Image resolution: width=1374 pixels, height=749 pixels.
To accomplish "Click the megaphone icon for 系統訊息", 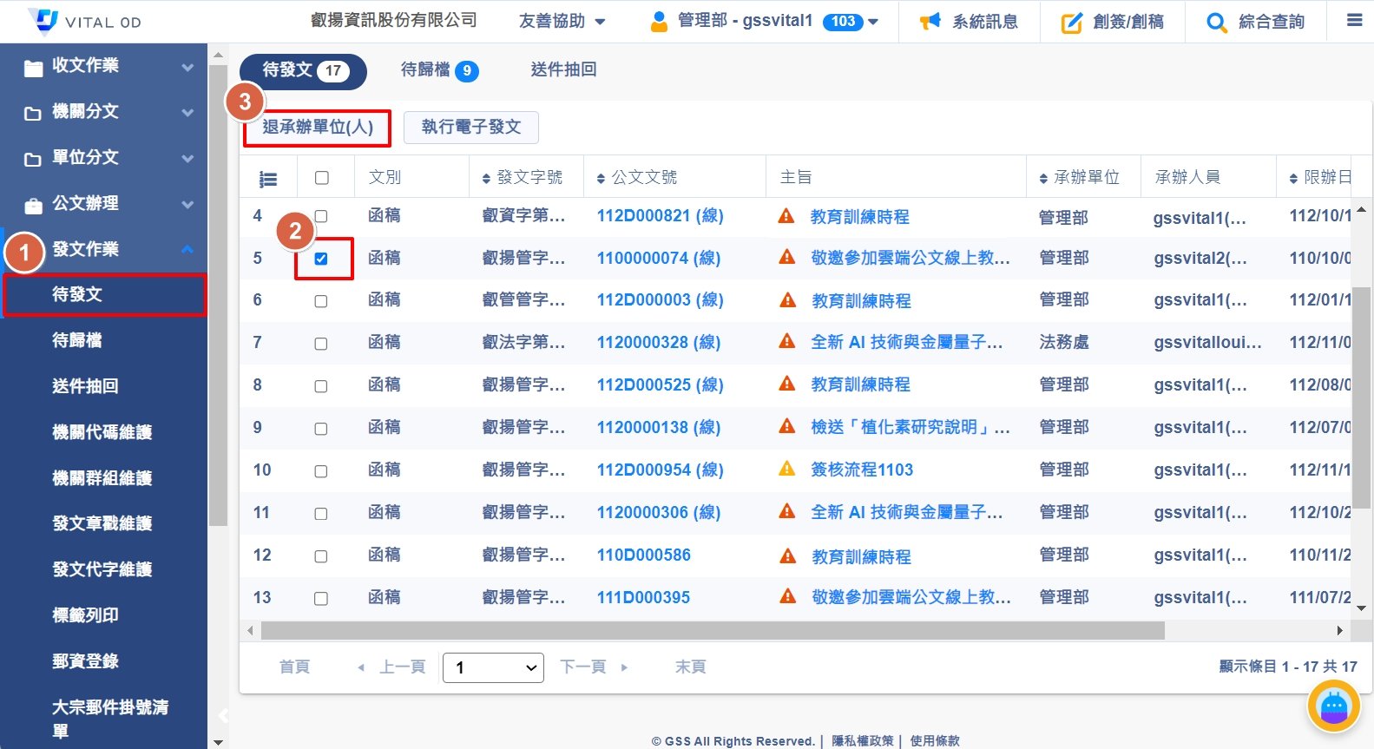I will click(930, 22).
